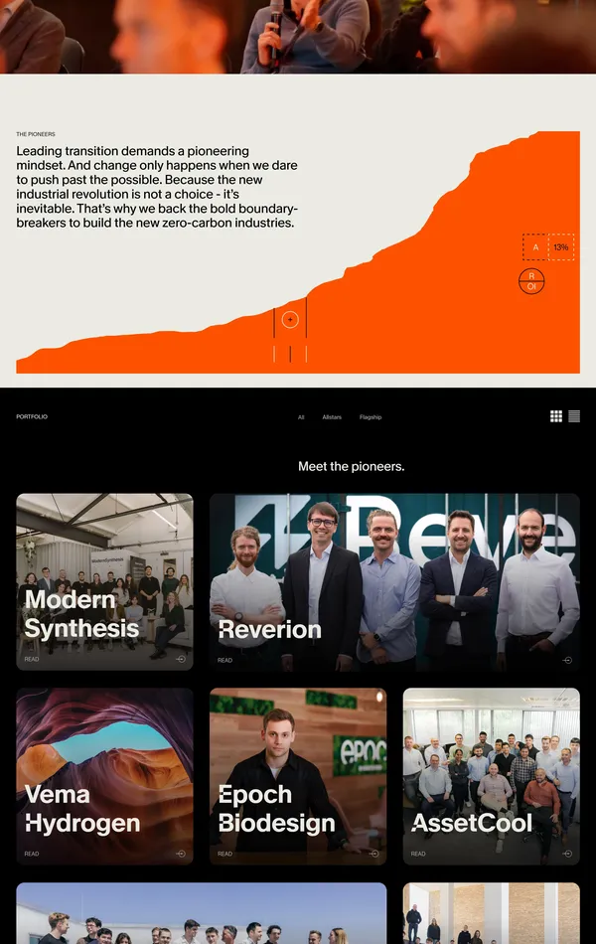The image size is (596, 944).
Task: Select the All portfolio filter
Action: (x=301, y=417)
